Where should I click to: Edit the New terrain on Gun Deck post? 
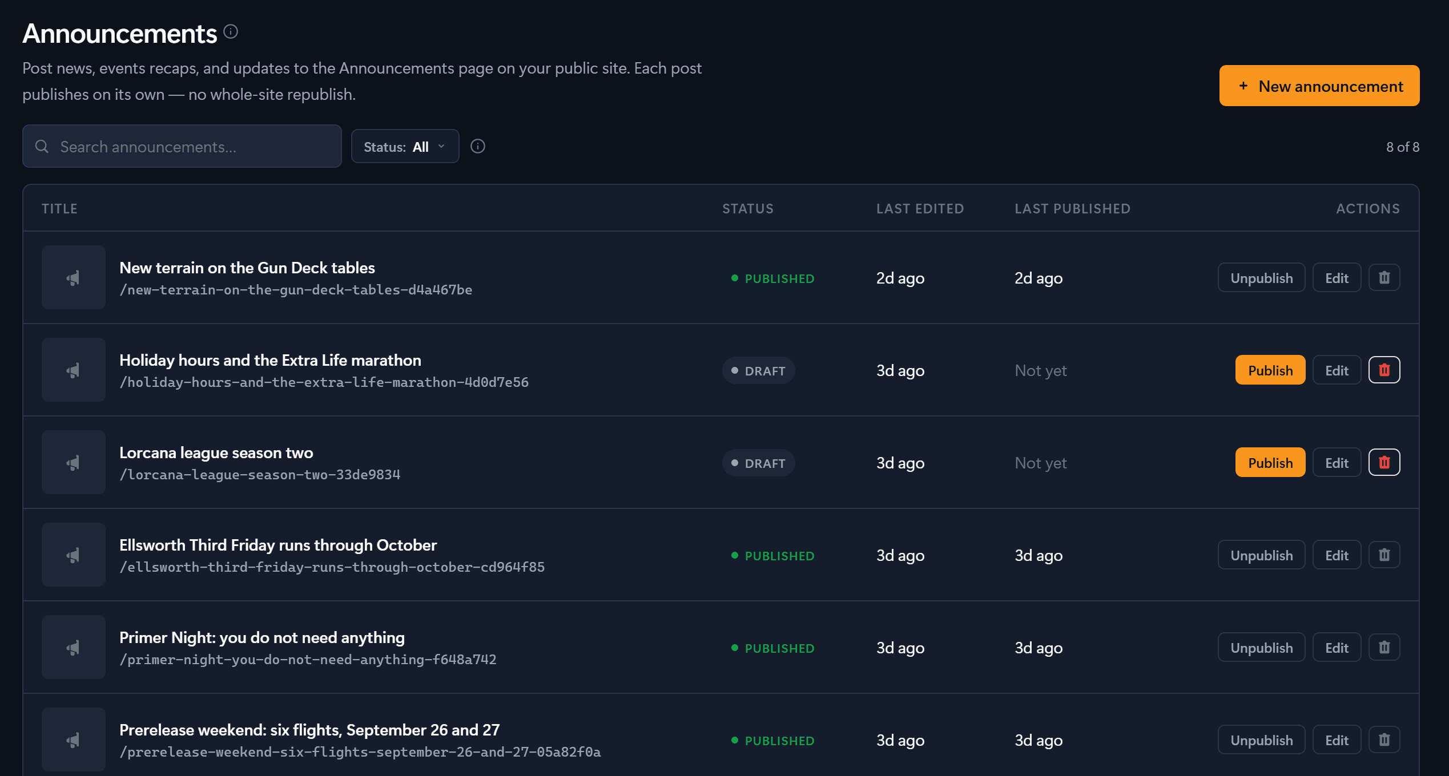pyautogui.click(x=1337, y=278)
